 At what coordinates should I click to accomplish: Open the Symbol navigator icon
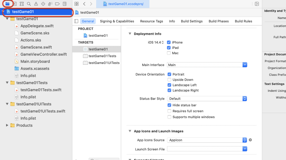tap(21, 4)
